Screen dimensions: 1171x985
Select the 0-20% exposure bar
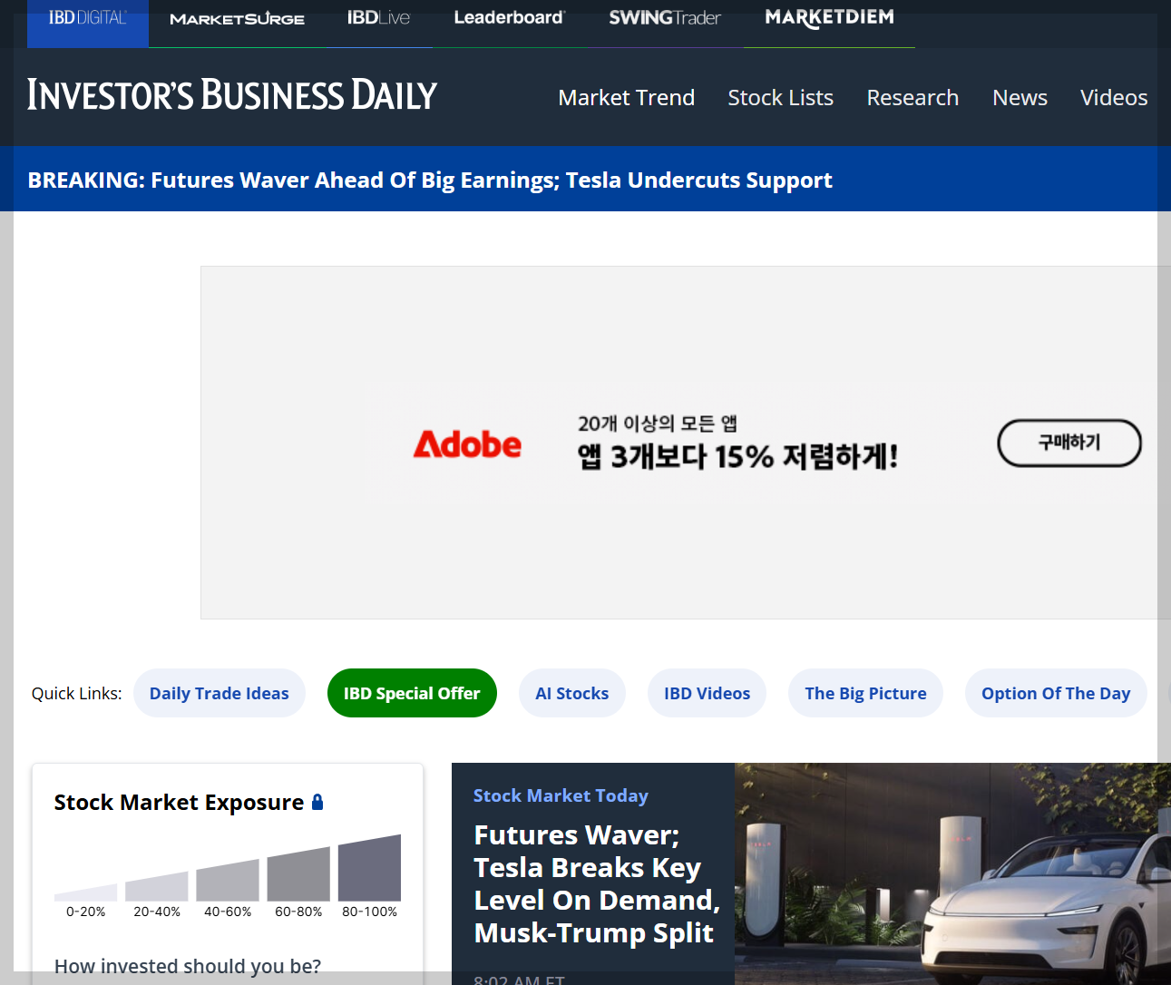tap(85, 892)
